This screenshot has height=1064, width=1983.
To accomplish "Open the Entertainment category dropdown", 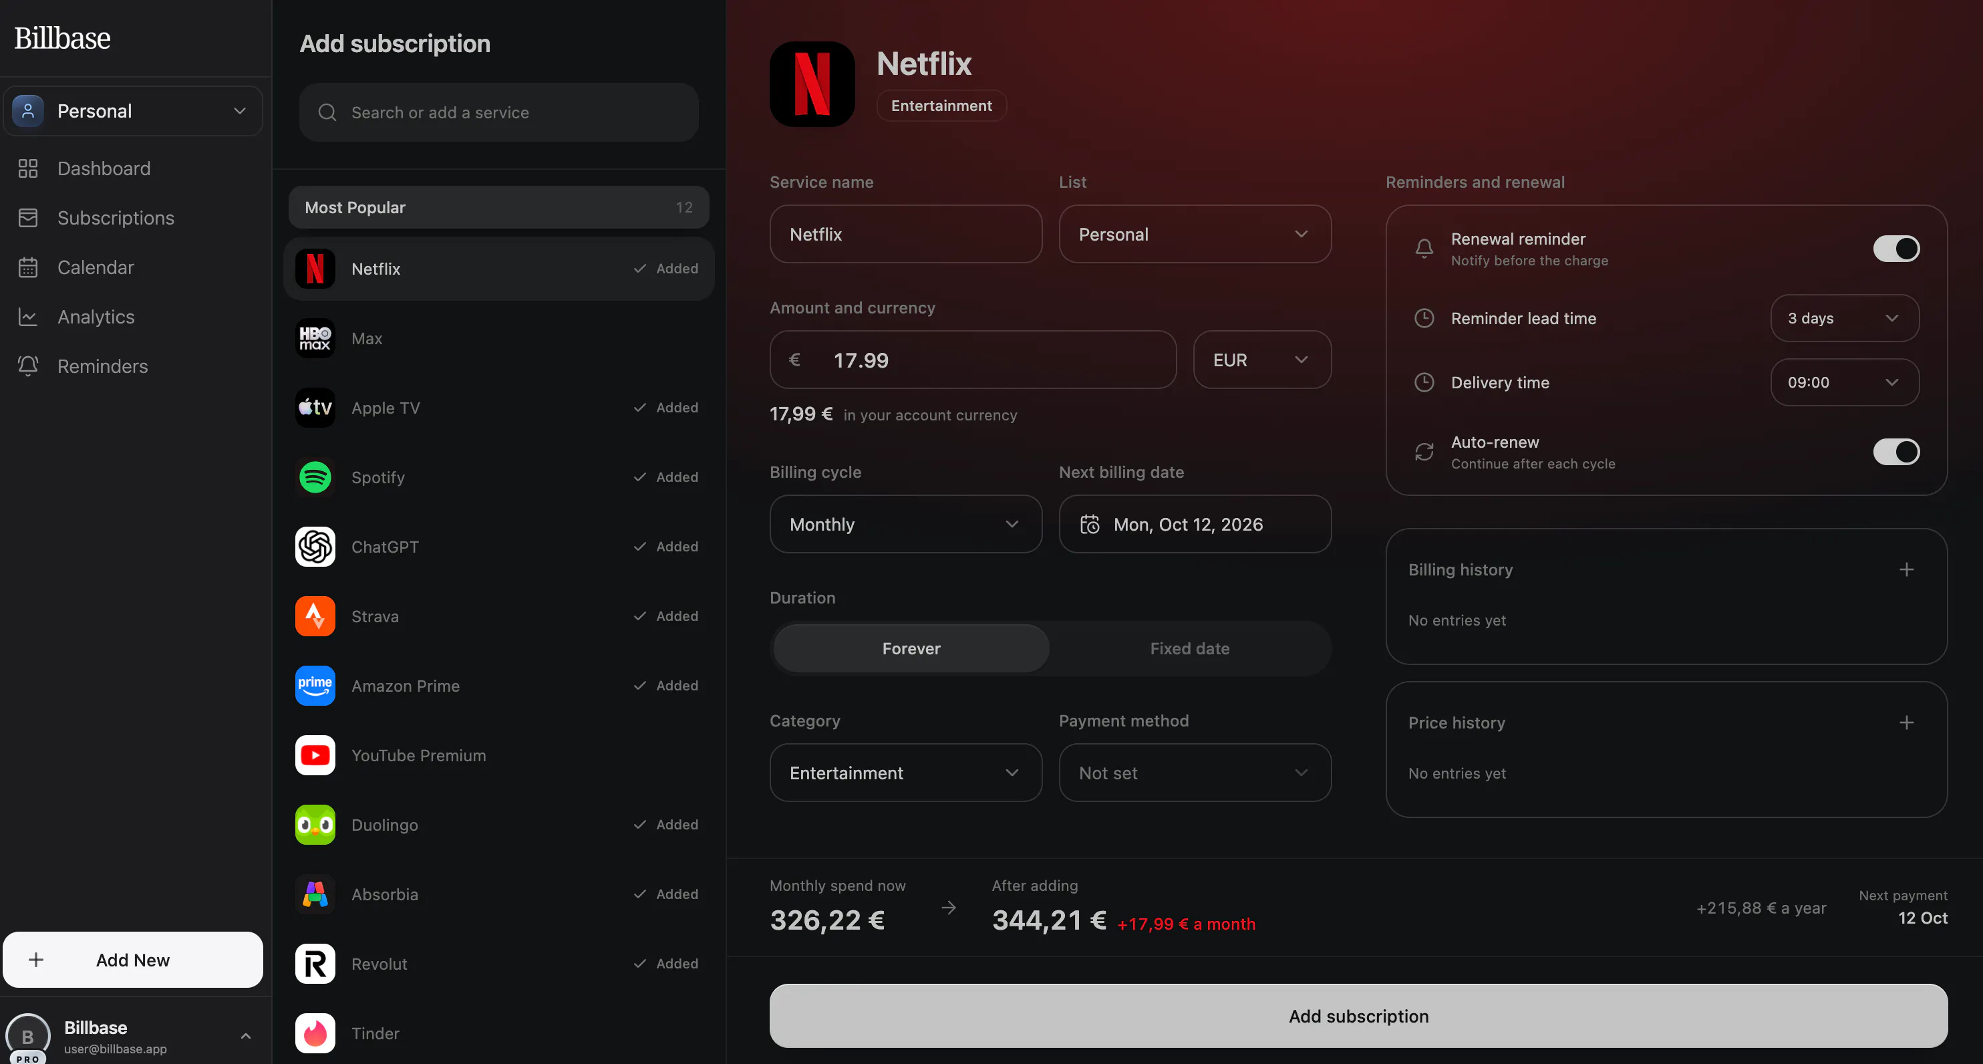I will coord(905,773).
